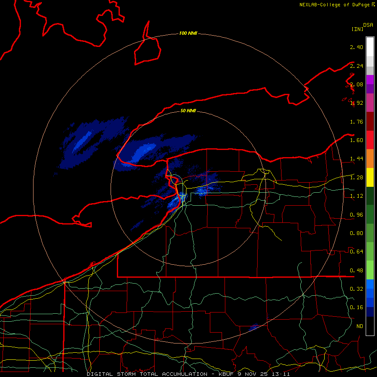Select the 2.24 legend value
This screenshot has width=377, height=377.
[x=356, y=66]
